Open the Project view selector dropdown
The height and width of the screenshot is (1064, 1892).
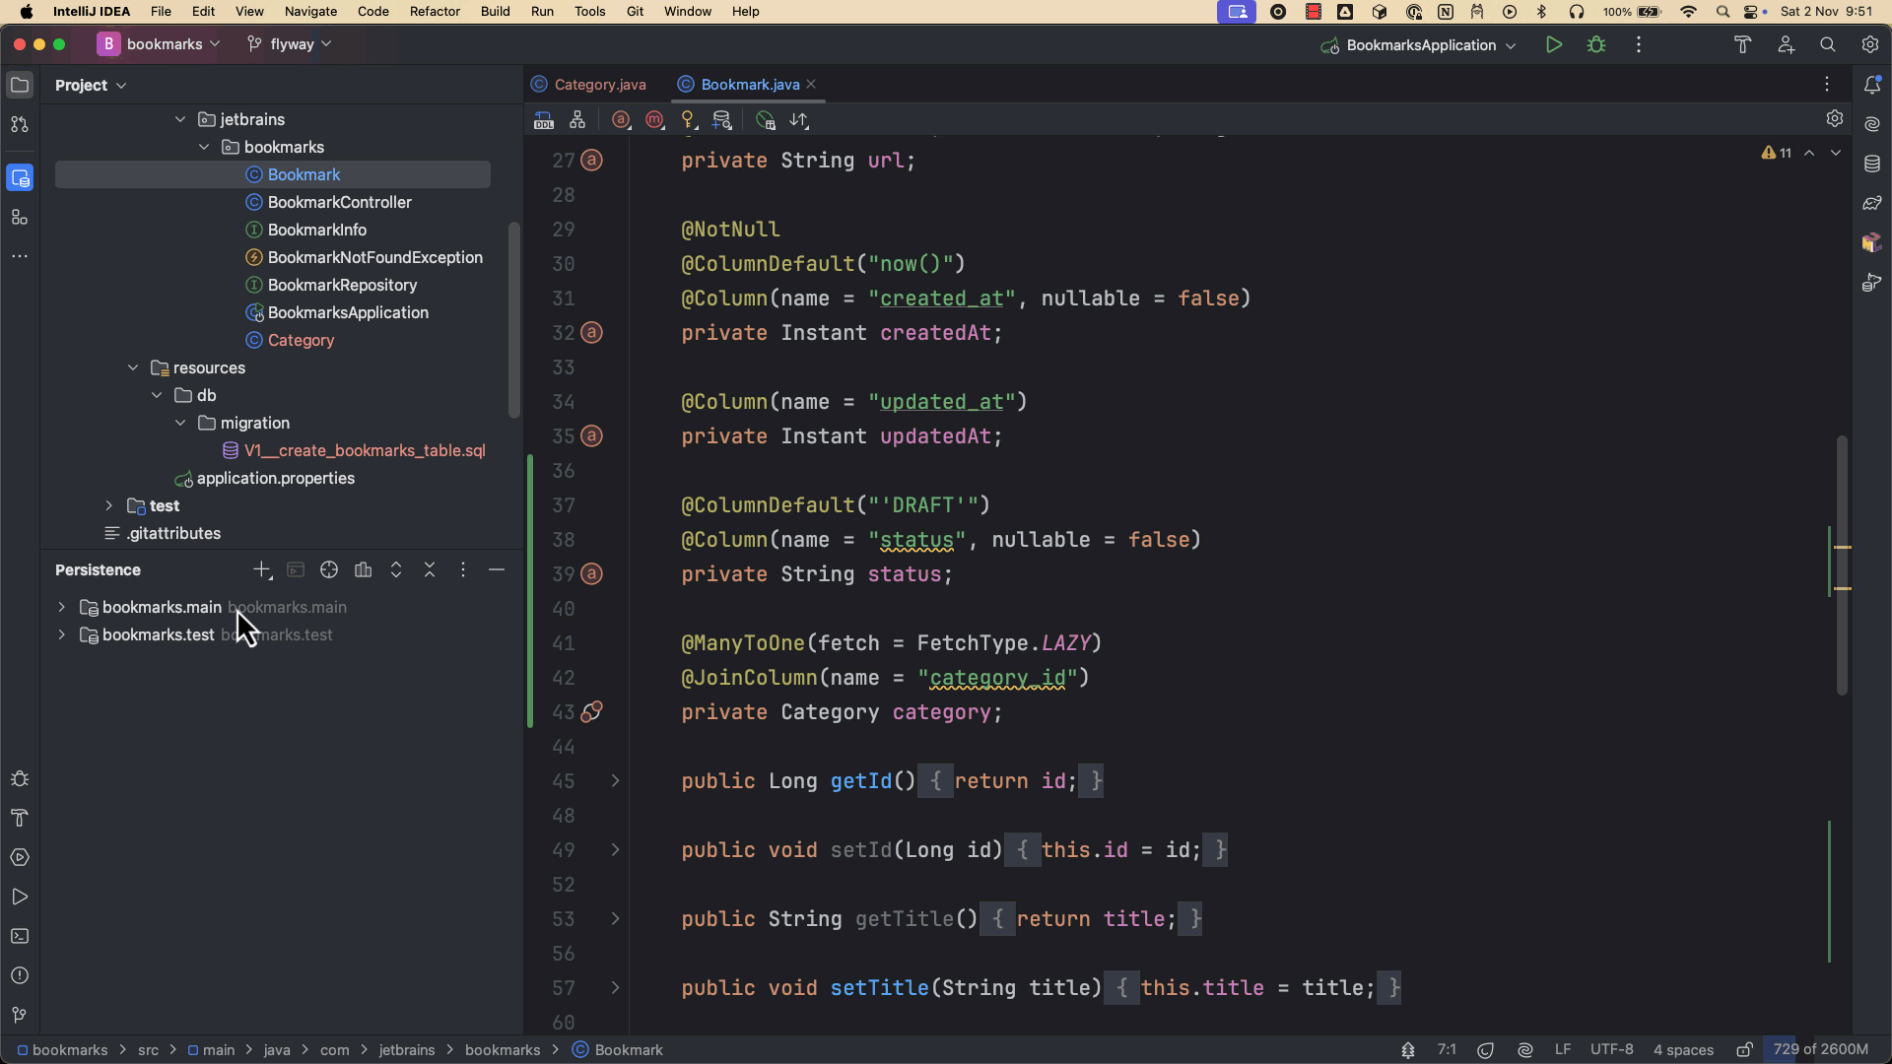coord(91,85)
